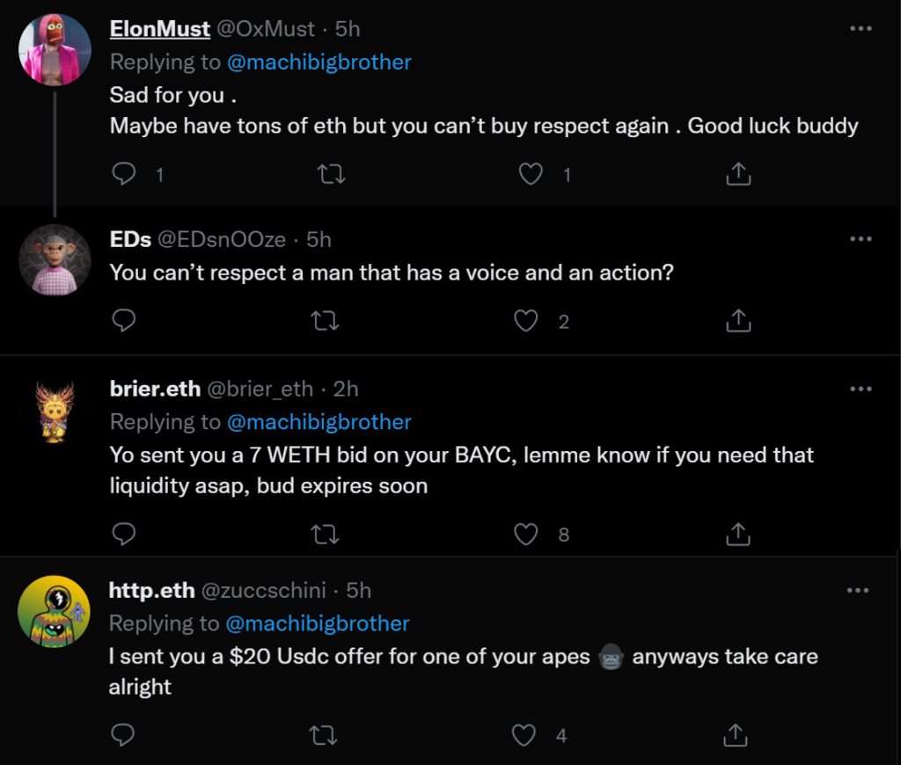901x765 pixels.
Task: View http.eth's profile avatar
Action: pos(55,612)
